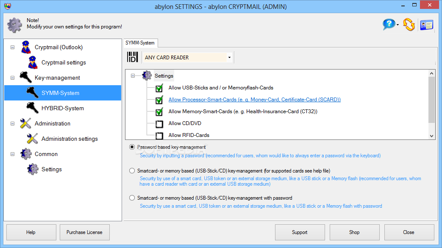
Task: Select SYMM-System in the sidebar
Action: 63,93
